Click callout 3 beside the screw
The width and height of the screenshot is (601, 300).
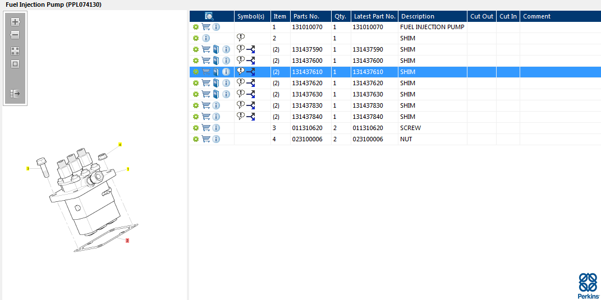pyautogui.click(x=27, y=168)
